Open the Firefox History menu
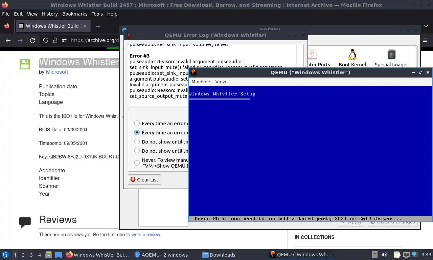The height and width of the screenshot is (260, 433). [50, 14]
